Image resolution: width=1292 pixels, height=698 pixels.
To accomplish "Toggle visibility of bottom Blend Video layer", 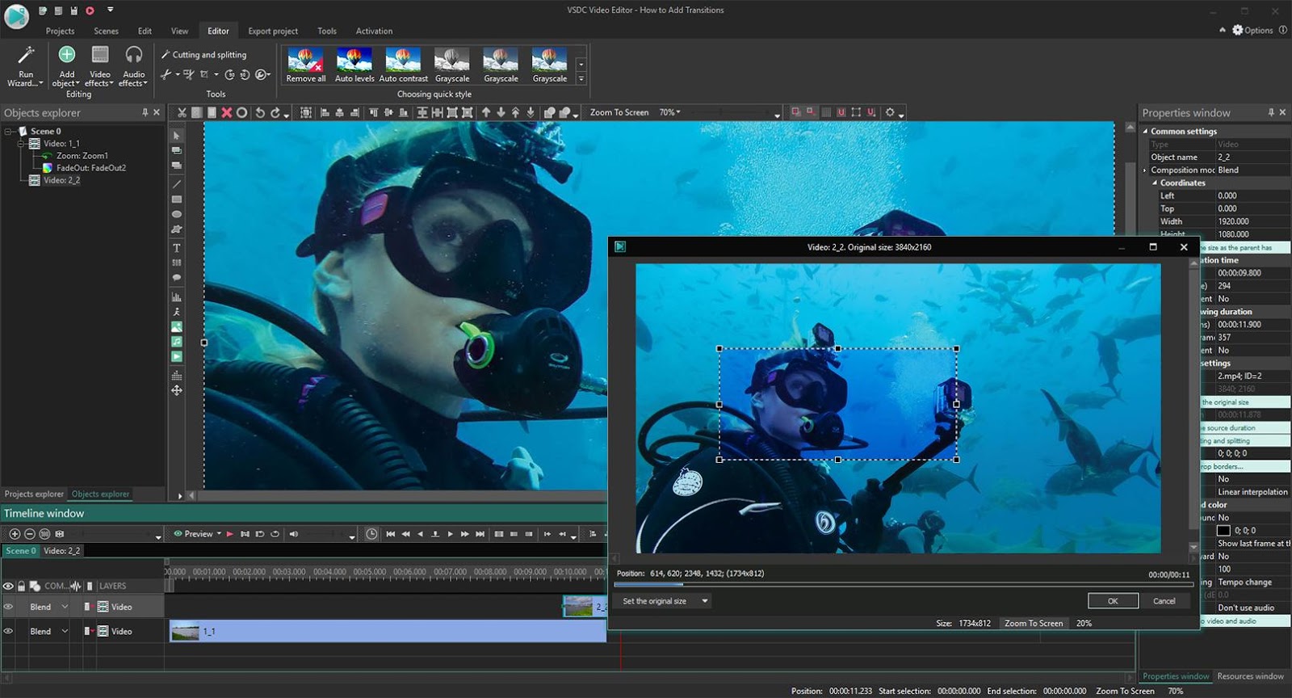I will (x=8, y=631).
